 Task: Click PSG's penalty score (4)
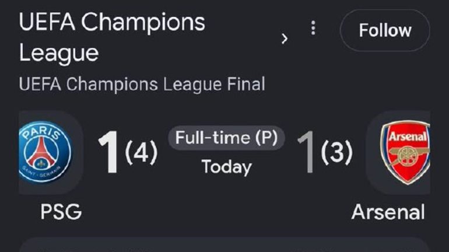click(141, 152)
